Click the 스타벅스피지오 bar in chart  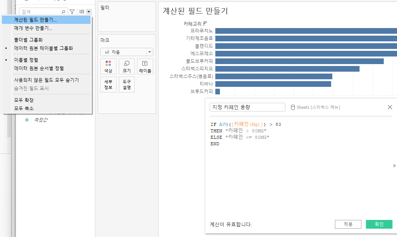point(287,69)
